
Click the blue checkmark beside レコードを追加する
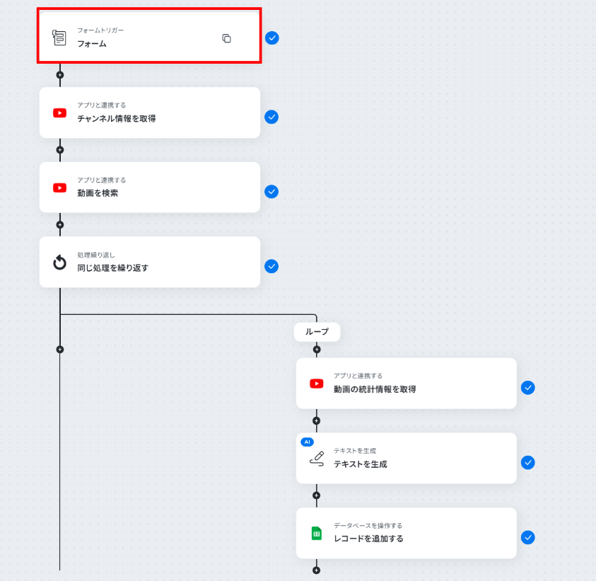tap(528, 537)
